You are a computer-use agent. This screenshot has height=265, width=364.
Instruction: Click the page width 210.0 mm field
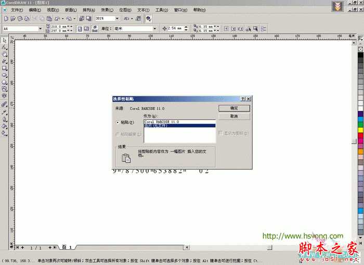[60, 27]
